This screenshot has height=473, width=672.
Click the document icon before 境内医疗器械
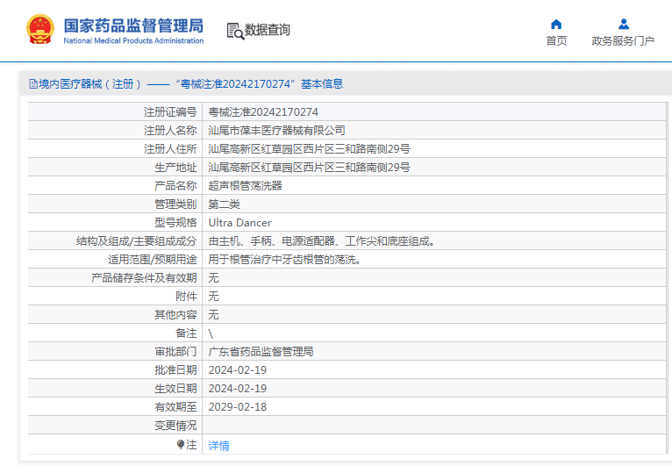coord(32,84)
